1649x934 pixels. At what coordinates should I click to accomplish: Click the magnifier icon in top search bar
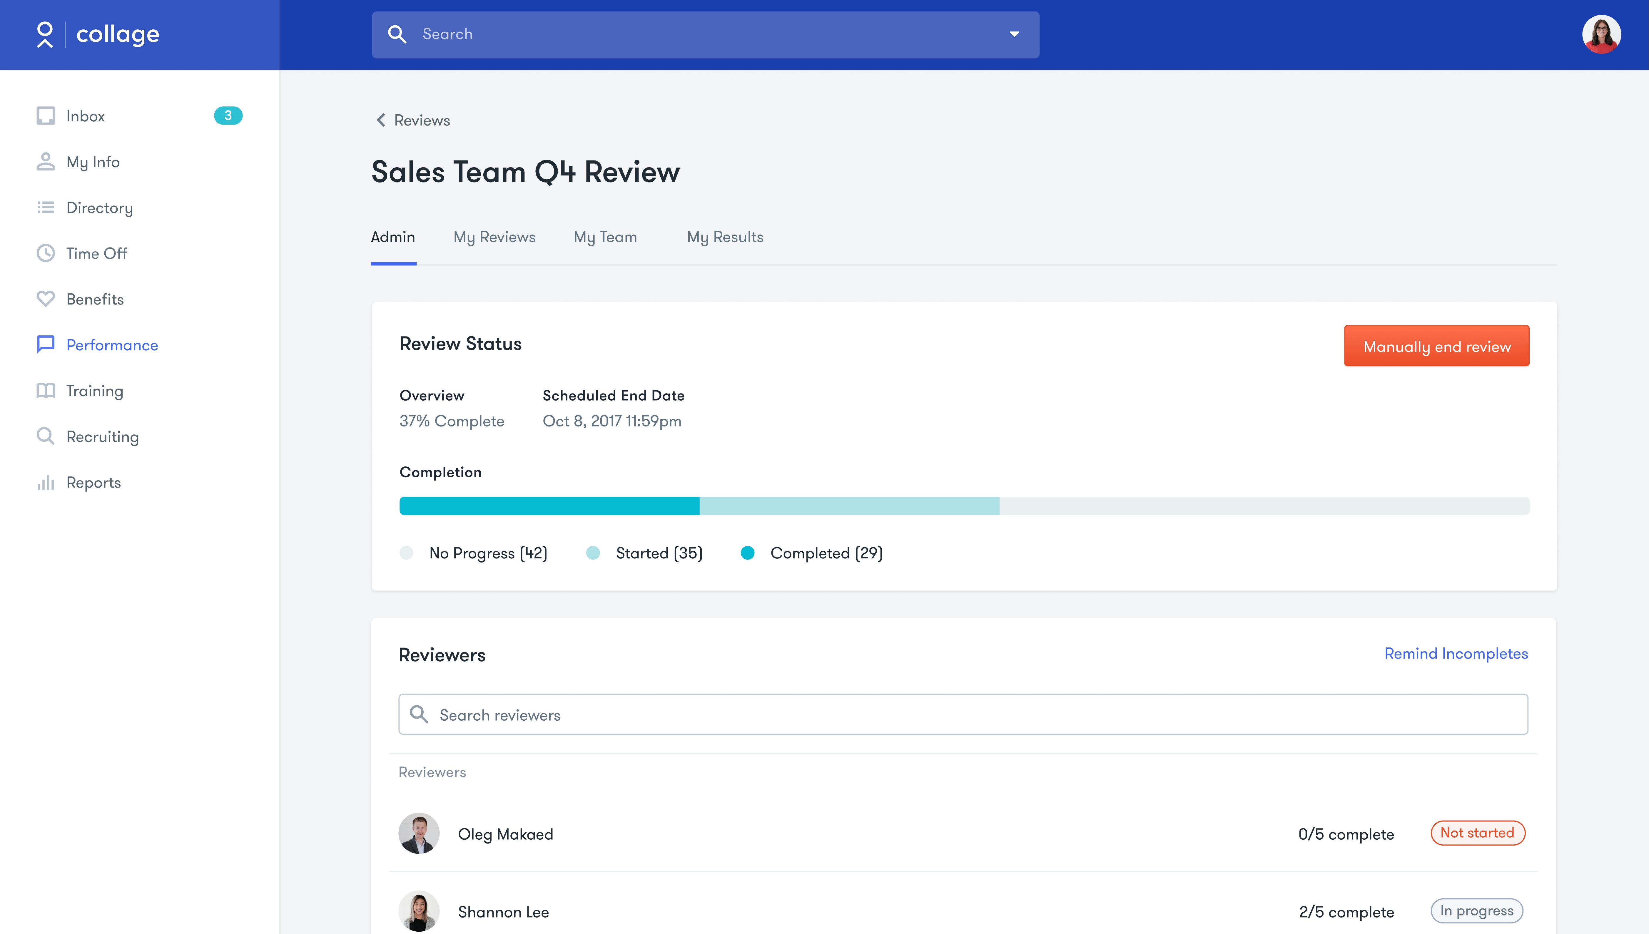(397, 35)
